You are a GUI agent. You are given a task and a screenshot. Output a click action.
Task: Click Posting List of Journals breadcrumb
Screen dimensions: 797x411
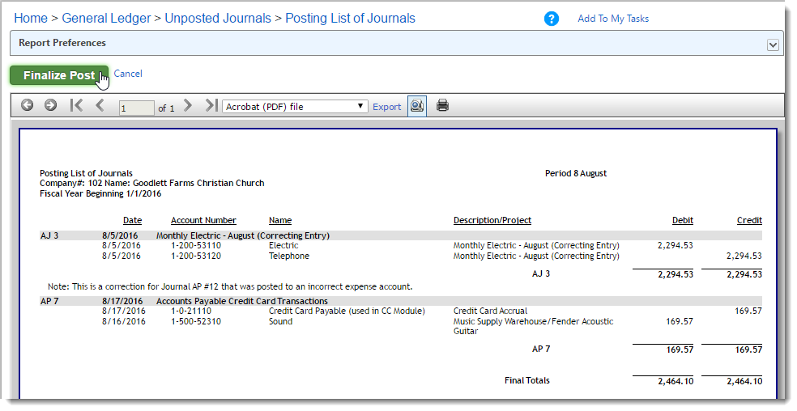coord(350,19)
